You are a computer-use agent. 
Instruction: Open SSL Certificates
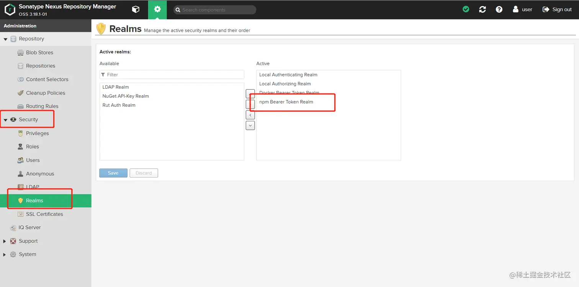coord(44,214)
